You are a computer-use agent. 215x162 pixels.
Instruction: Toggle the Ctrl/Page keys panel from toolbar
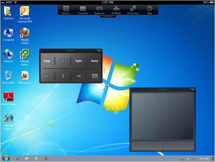116,10
